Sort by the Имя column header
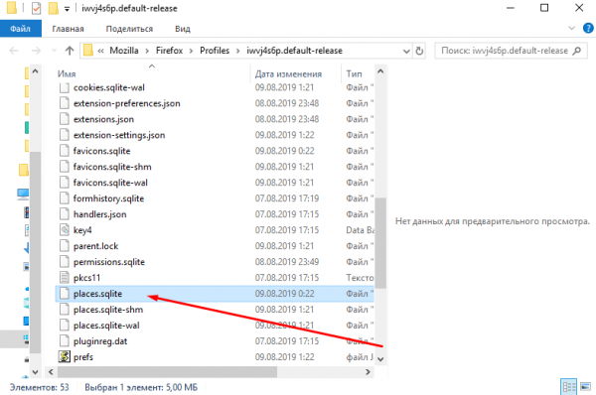Screen dimensions: 596x395 tap(67, 73)
